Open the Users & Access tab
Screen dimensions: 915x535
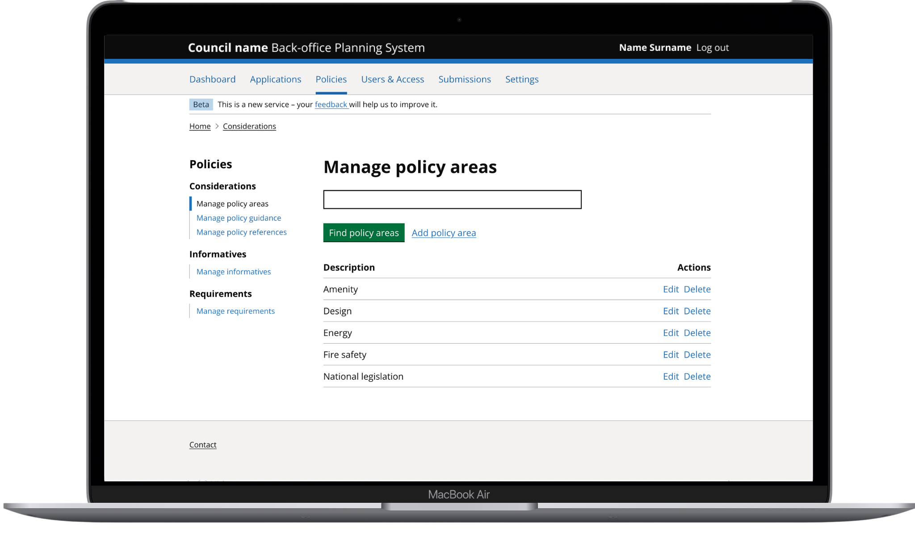click(x=392, y=79)
